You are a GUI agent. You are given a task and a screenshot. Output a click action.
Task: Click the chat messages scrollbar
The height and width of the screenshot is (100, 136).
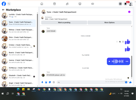click(132, 66)
